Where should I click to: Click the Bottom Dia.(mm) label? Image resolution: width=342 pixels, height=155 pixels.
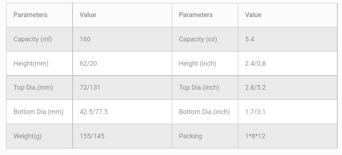click(x=38, y=112)
